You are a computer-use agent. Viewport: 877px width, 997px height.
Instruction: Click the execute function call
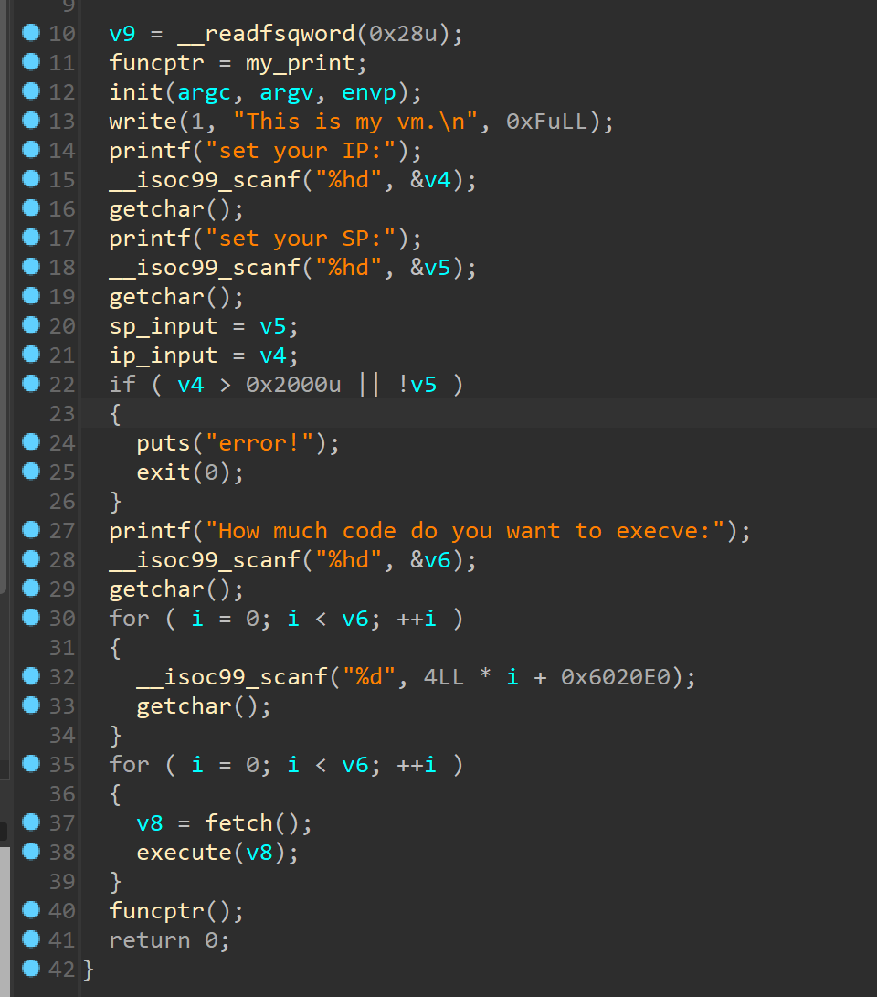pos(184,853)
